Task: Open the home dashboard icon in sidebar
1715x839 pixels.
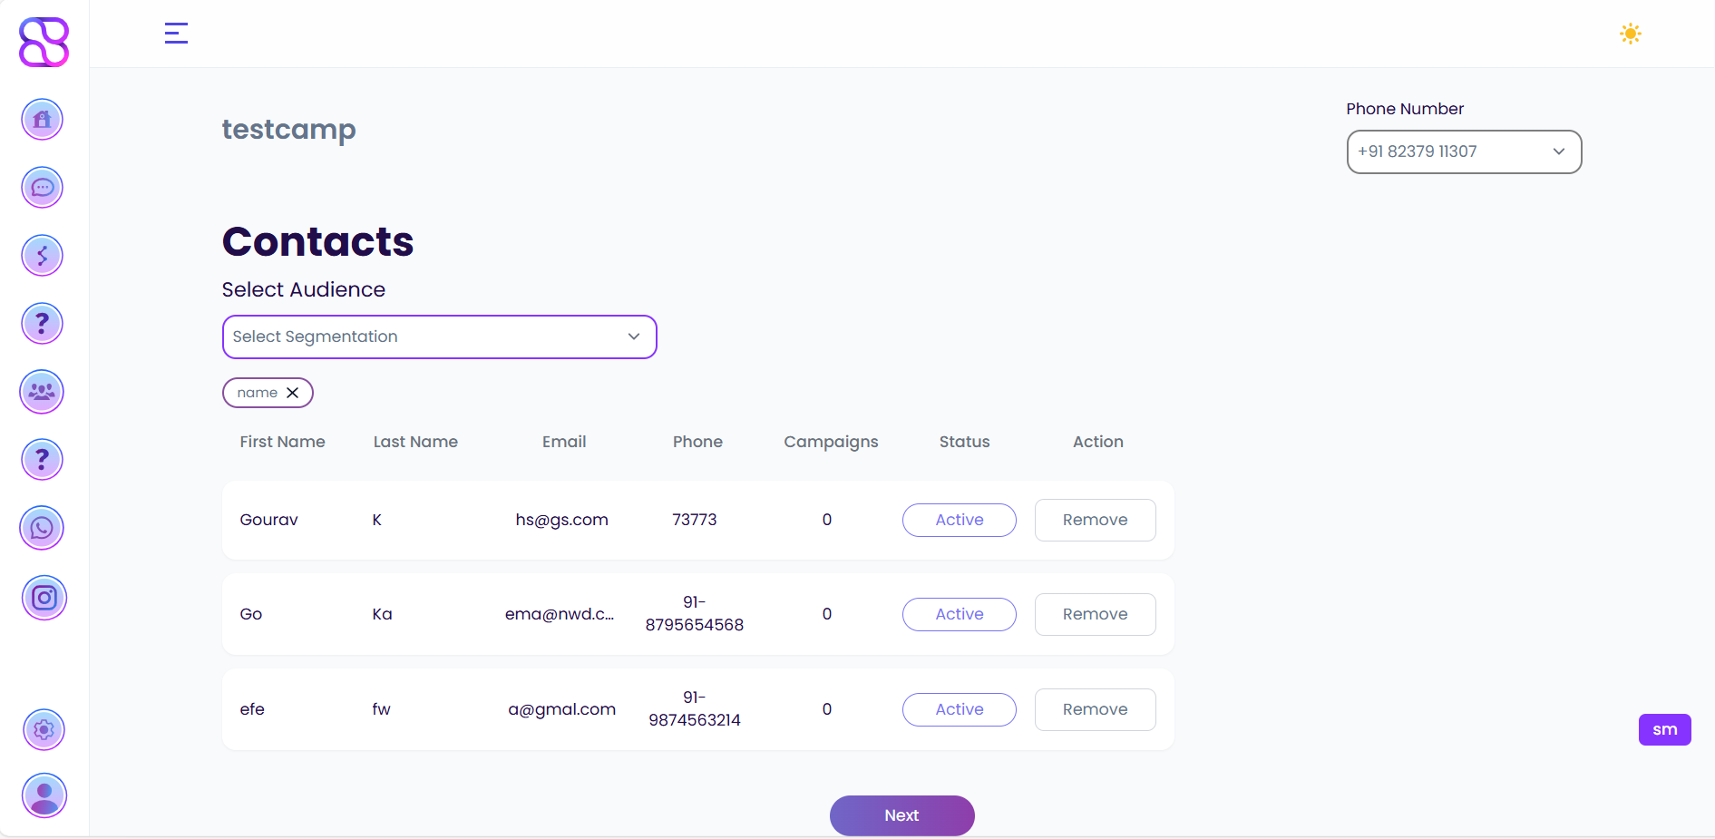Action: point(42,120)
